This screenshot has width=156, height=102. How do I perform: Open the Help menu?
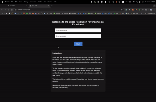pos(55,2)
